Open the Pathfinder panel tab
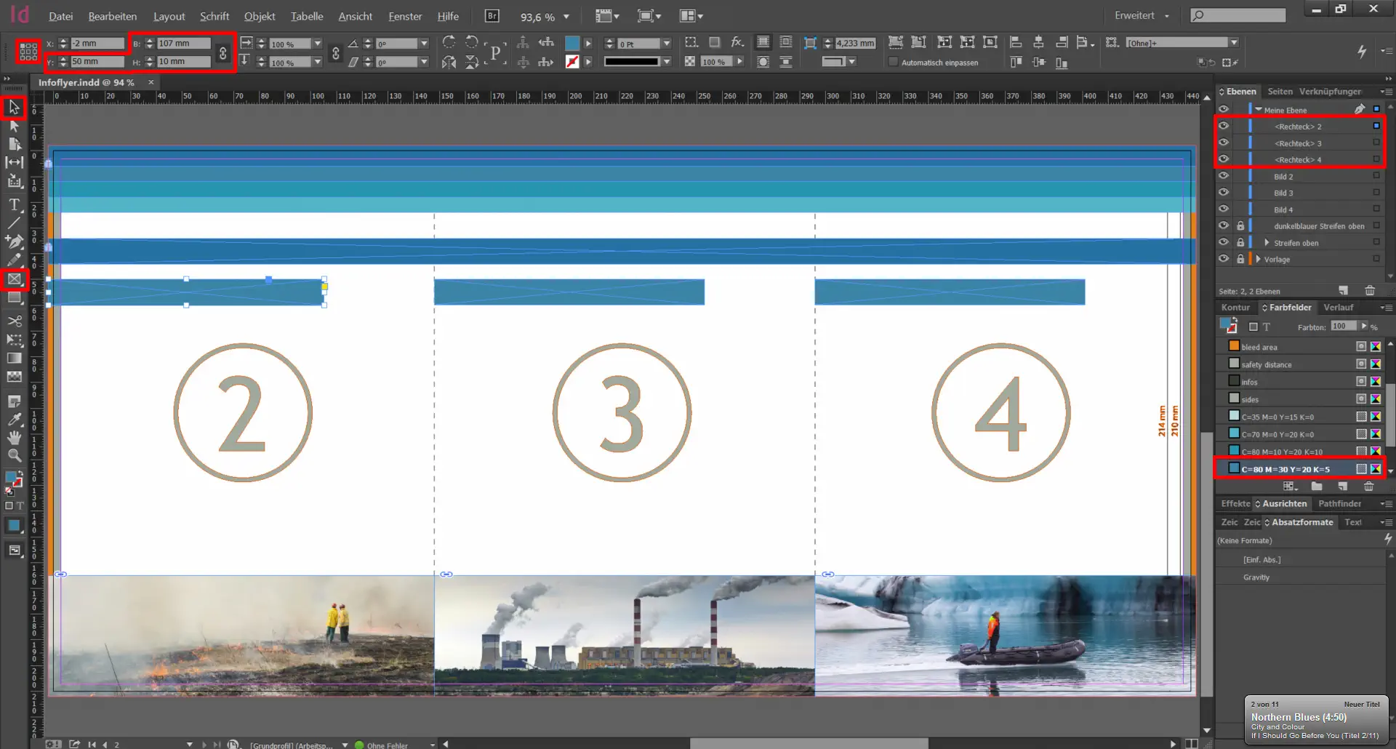This screenshot has height=749, width=1396. coord(1339,503)
